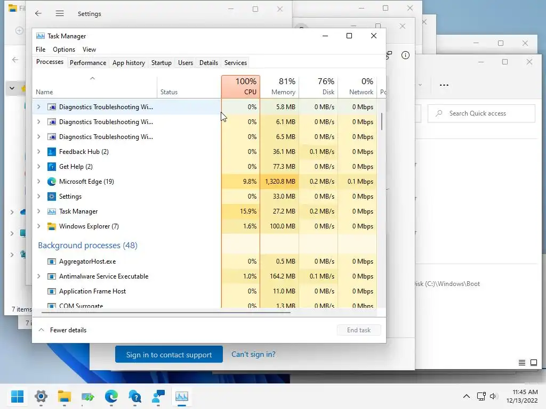The width and height of the screenshot is (546, 409).
Task: Open Microsoft Edge from the taskbar
Action: coord(111,396)
